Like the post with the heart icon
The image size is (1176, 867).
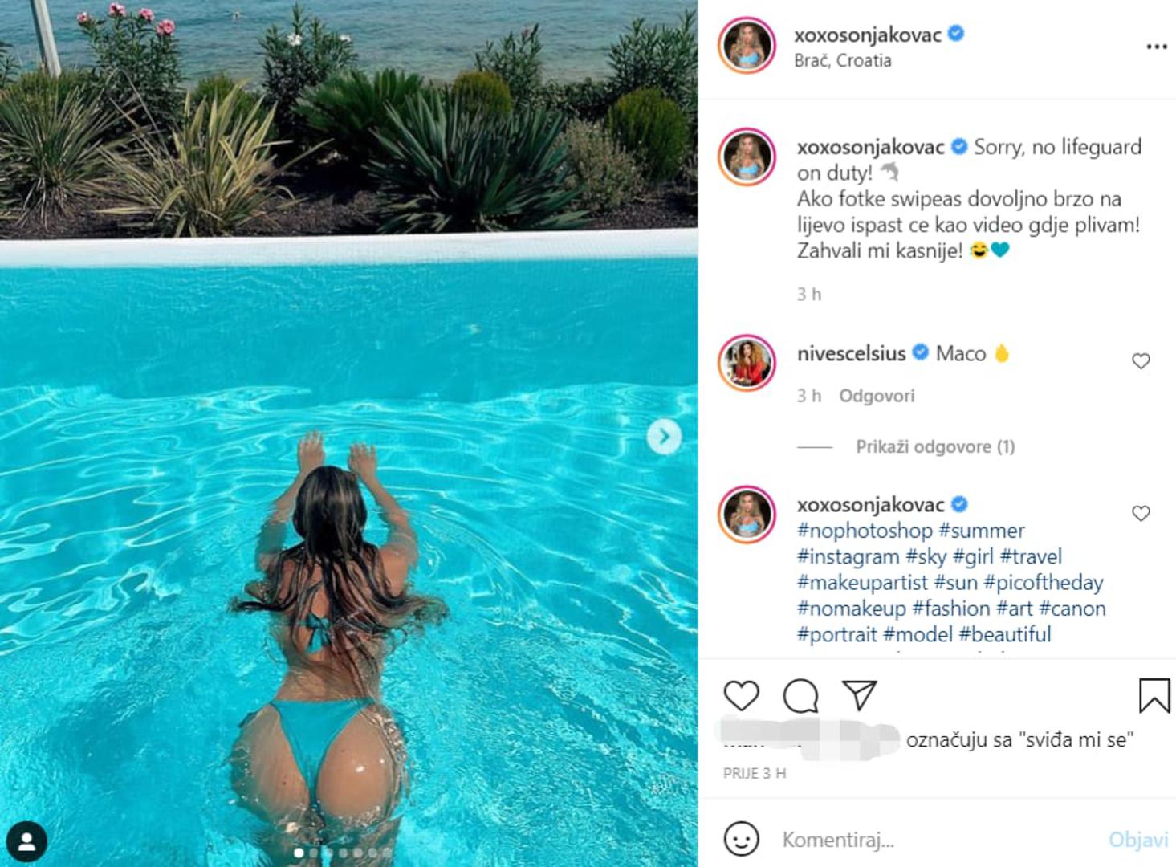(x=741, y=696)
